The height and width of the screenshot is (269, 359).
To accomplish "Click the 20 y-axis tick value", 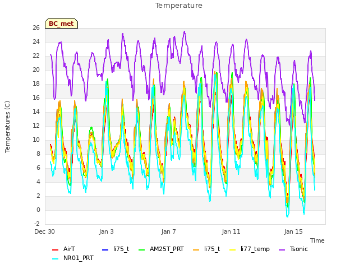I will (36, 69).
